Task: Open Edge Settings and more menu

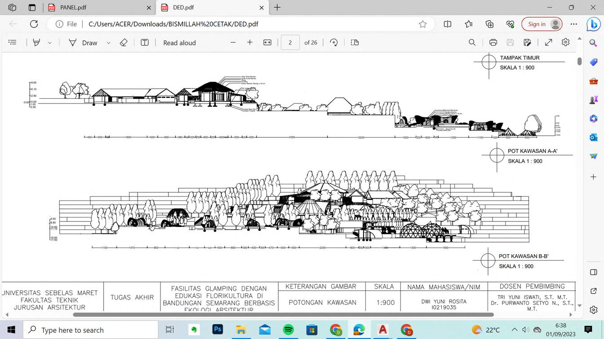Action: (573, 24)
